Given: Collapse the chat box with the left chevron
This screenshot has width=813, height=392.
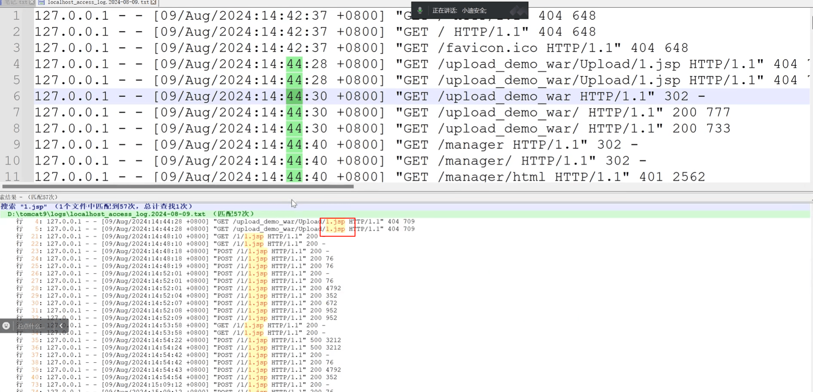Looking at the screenshot, I should (x=62, y=326).
